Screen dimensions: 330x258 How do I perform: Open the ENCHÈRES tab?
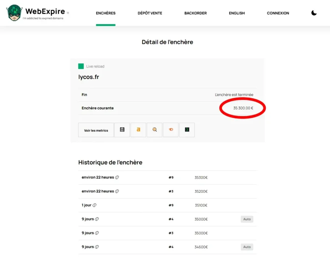click(106, 13)
